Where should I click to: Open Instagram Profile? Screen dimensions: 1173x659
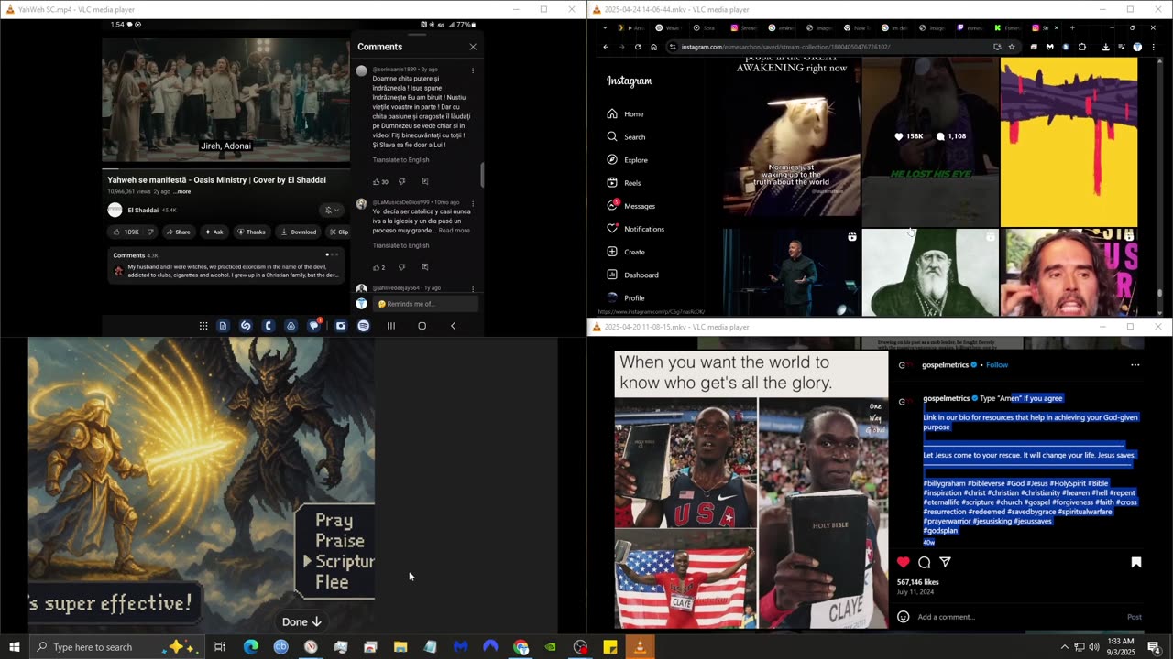click(626, 297)
